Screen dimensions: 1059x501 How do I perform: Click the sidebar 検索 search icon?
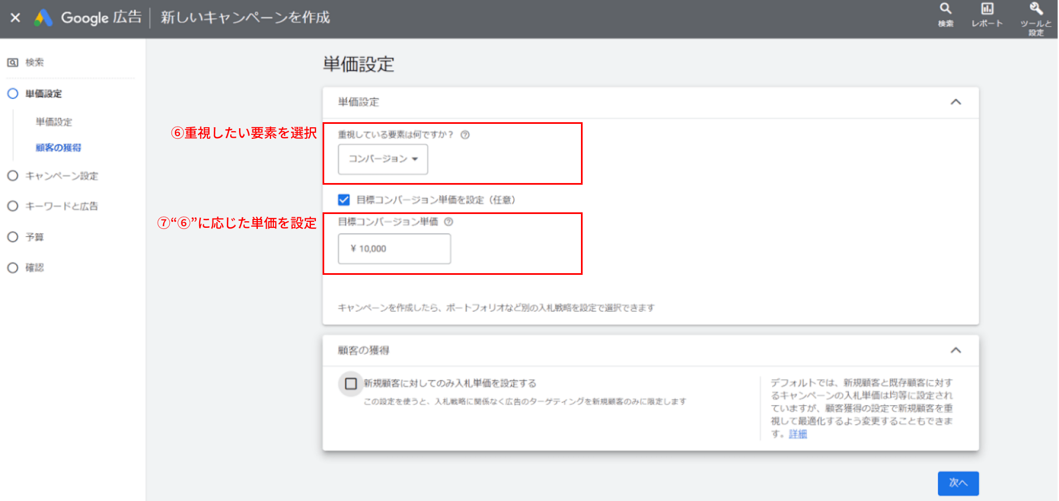point(13,62)
